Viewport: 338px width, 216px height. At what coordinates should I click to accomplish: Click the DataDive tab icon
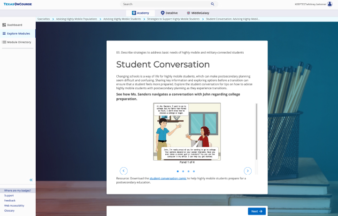(x=162, y=13)
